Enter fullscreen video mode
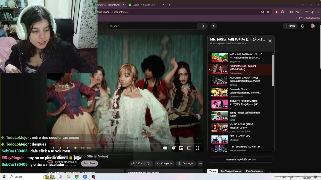This screenshot has height=180, width=321. (197, 148)
